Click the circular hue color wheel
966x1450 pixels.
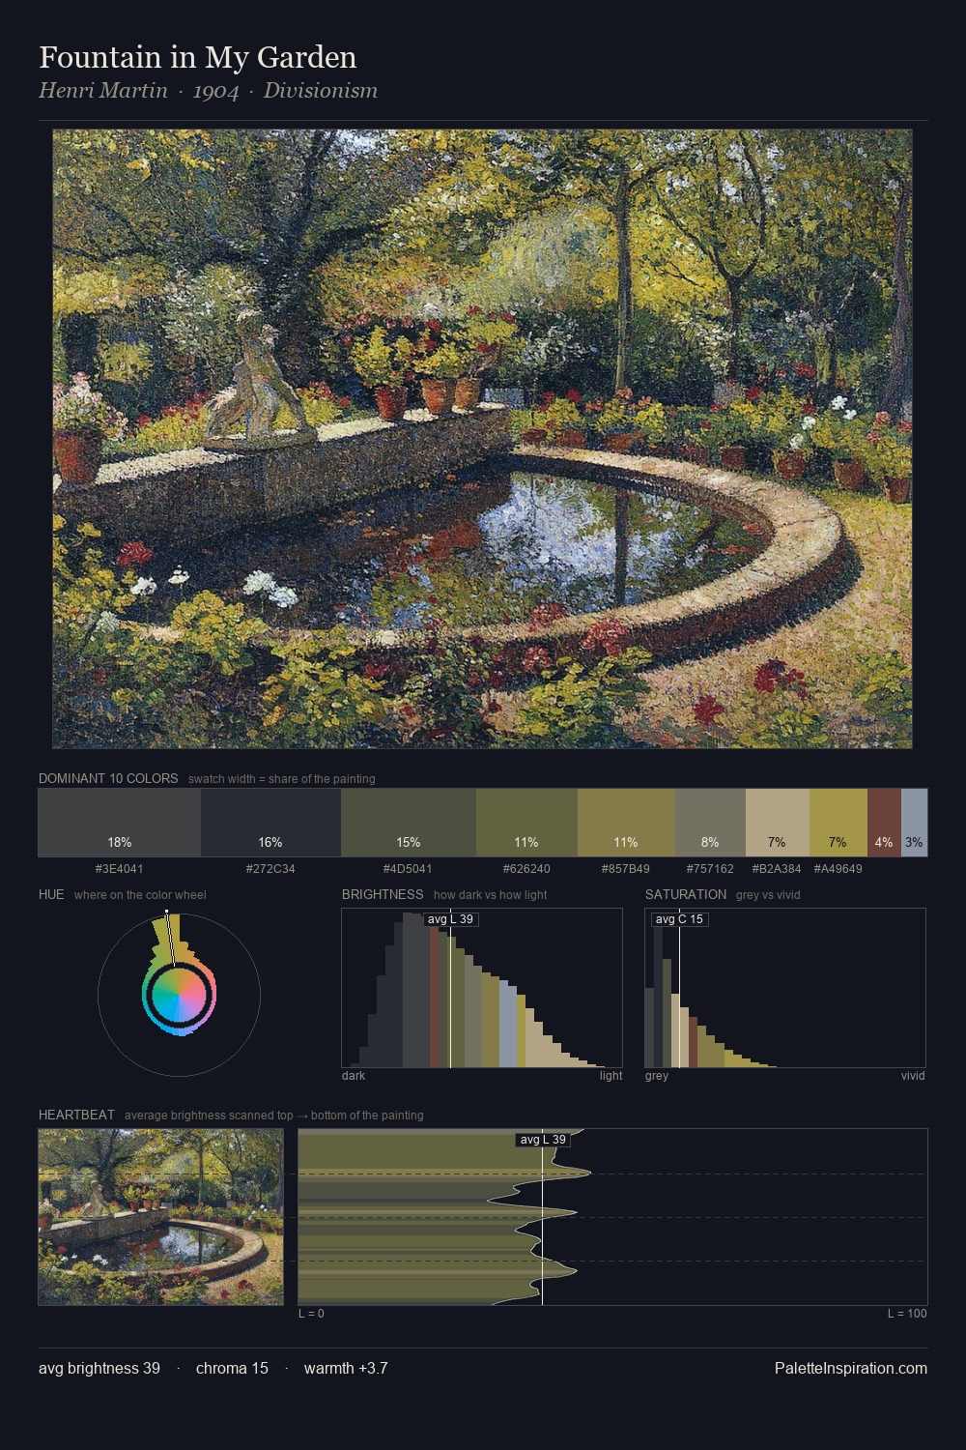[179, 994]
